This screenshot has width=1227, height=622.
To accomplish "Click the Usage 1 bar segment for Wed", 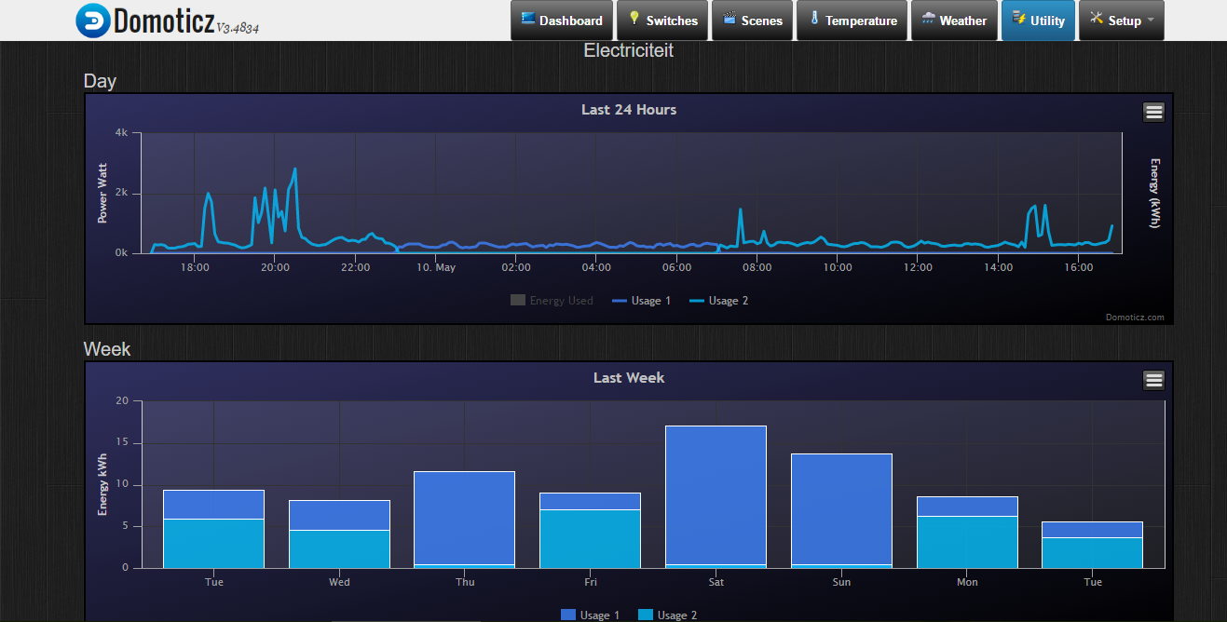I will (x=339, y=515).
